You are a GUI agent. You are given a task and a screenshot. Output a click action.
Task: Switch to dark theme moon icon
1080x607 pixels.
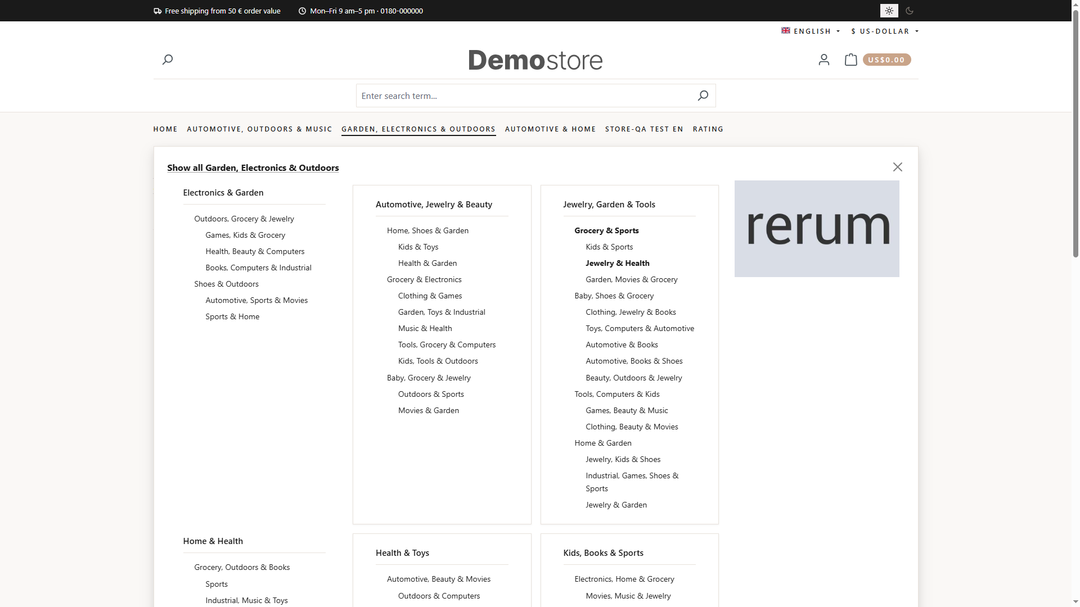910,11
